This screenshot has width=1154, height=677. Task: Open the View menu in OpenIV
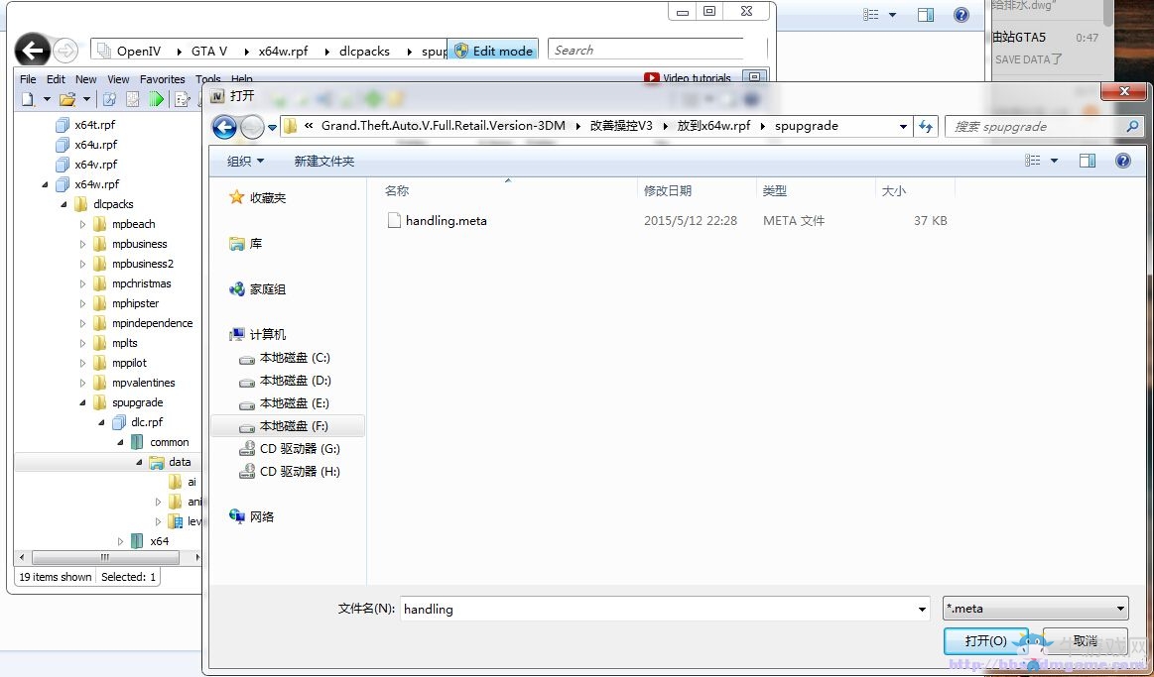[x=118, y=78]
